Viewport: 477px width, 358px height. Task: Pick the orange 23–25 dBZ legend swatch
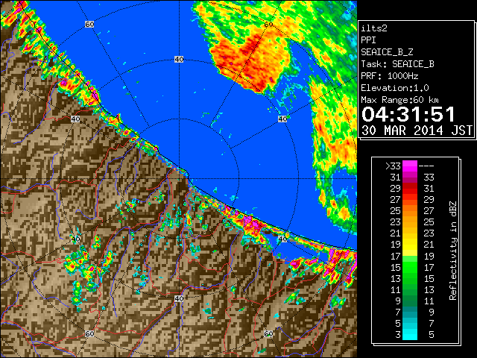(410, 222)
